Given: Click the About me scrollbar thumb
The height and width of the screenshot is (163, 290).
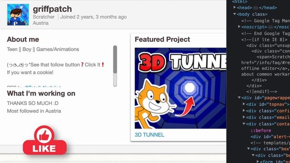Looking at the screenshot, I should click(115, 59).
